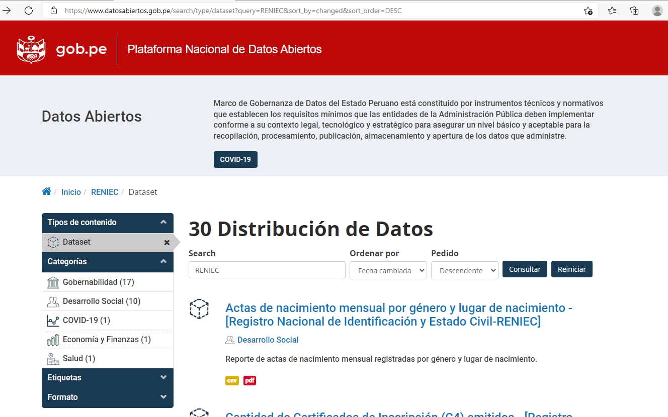Open Actas de nacimiento mensual dataset title
668x417 pixels.
coord(399,315)
